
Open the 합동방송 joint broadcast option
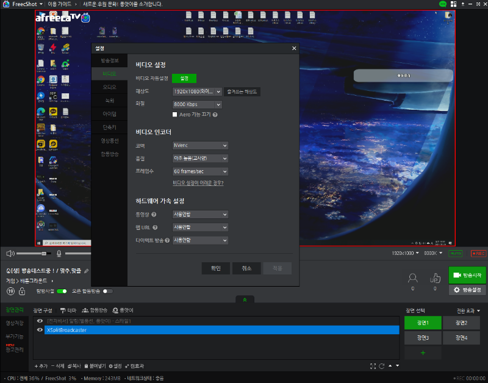[95, 310]
